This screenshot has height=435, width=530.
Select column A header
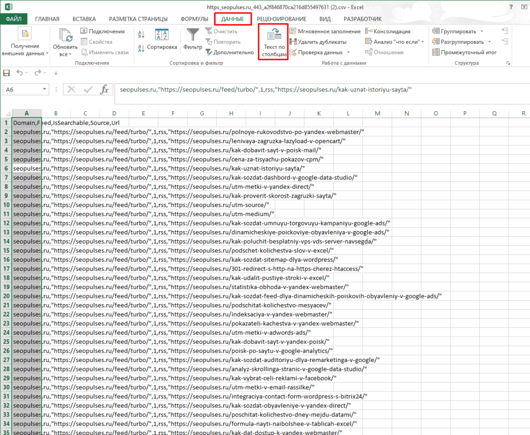pyautogui.click(x=27, y=113)
